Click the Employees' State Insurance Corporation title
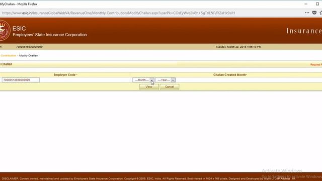This screenshot has height=181, width=322. point(50,35)
